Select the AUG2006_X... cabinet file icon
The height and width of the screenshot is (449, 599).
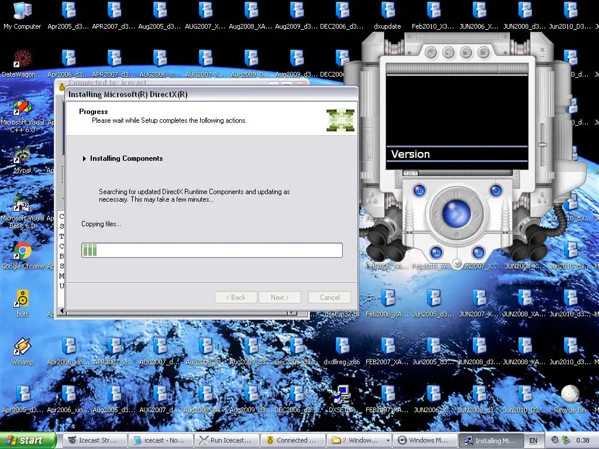(x=160, y=63)
